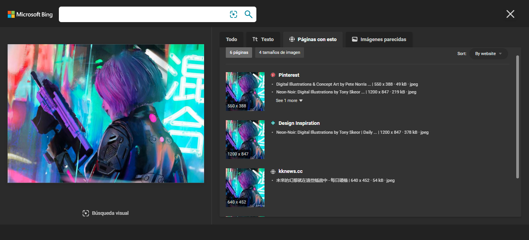
Task: Open the Microsoft Bing logo home link
Action: point(30,14)
